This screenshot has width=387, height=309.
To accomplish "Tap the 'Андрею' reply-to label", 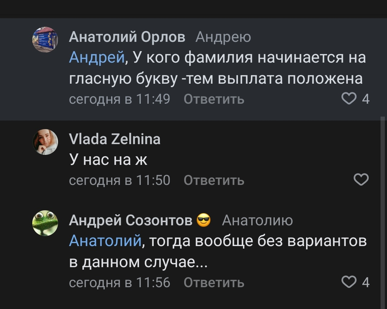I will [x=223, y=37].
